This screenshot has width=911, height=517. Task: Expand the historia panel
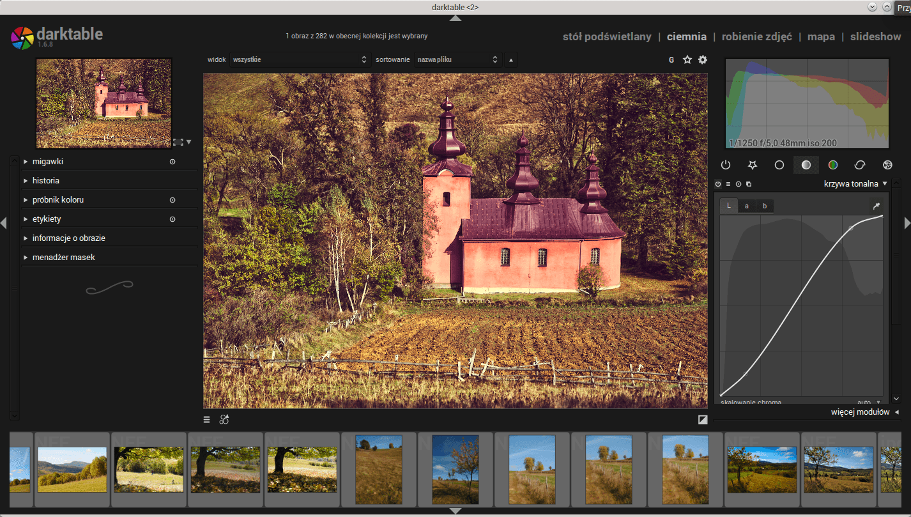coord(46,181)
